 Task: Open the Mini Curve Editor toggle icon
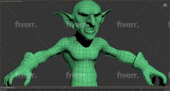[x=2, y=90]
